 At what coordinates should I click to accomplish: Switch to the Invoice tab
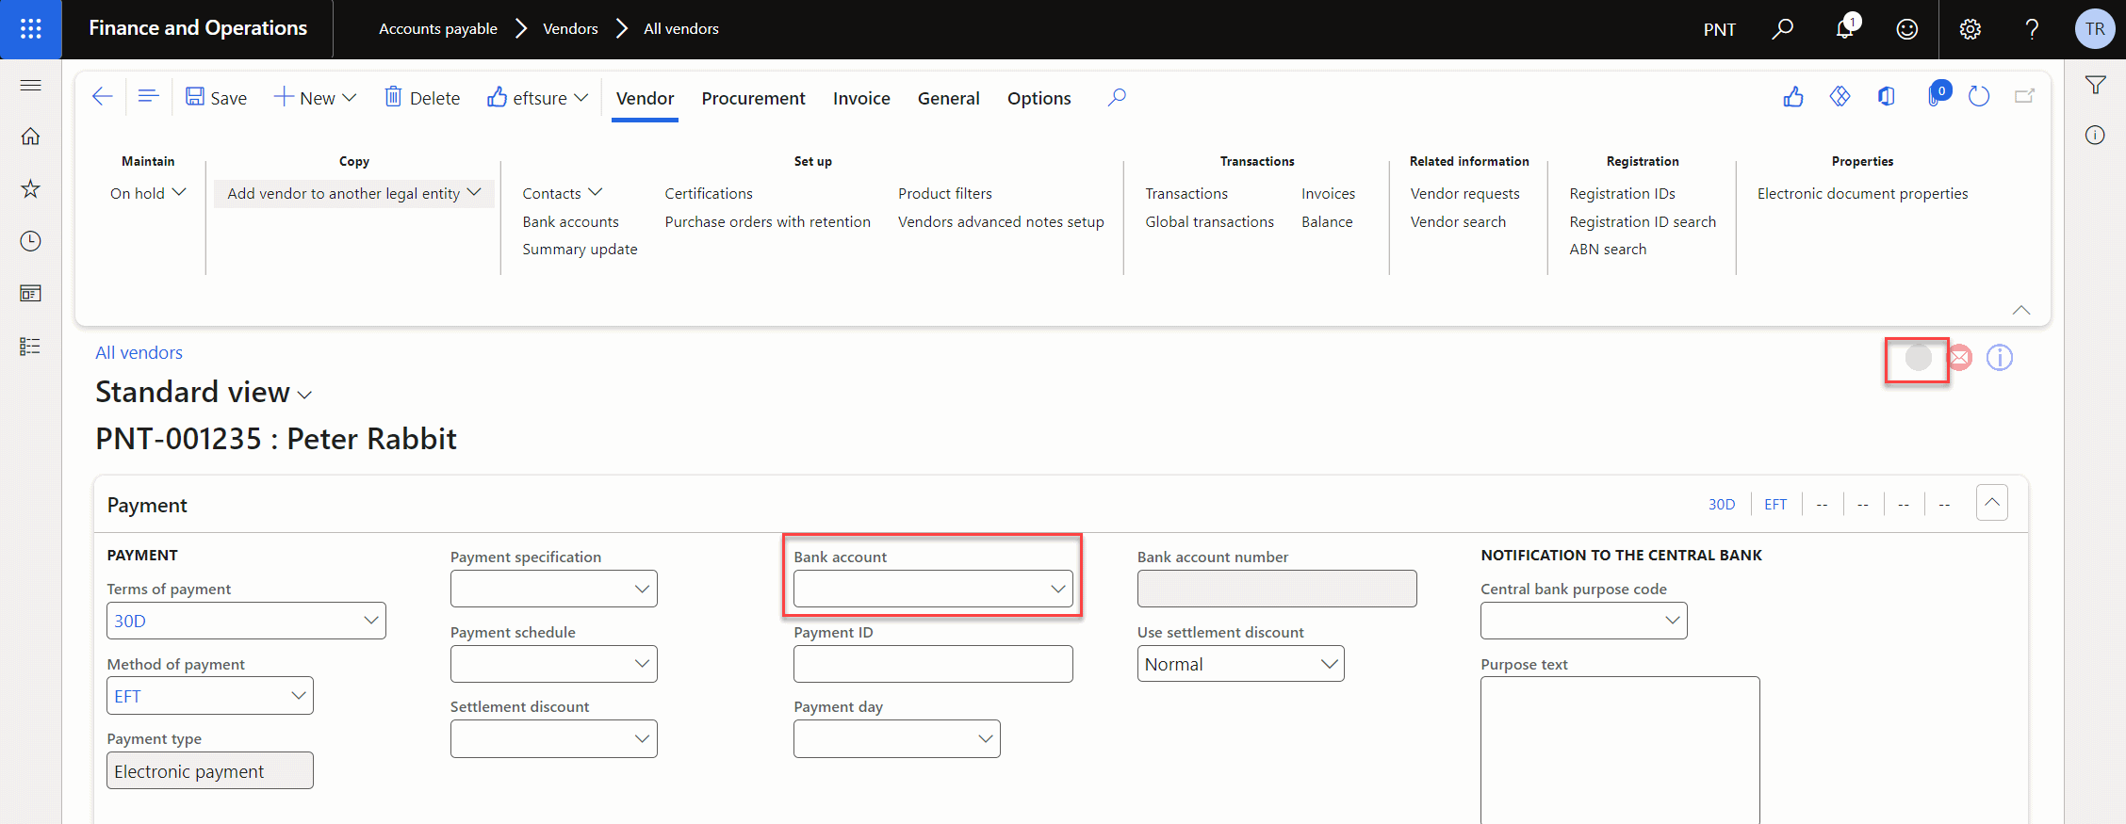(861, 99)
